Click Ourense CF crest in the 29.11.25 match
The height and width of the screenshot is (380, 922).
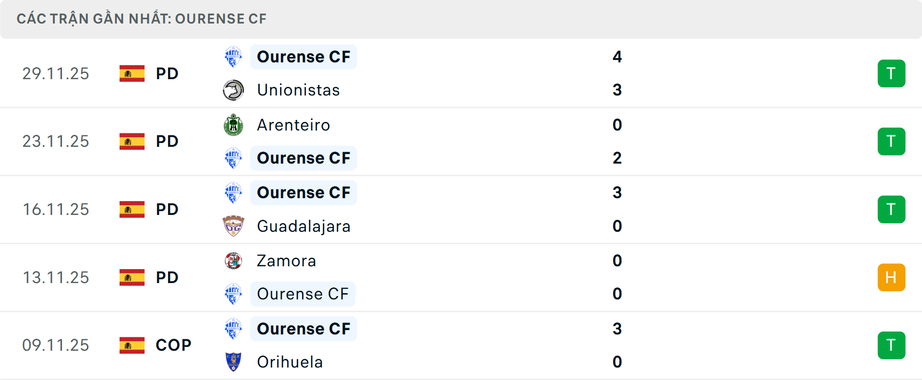tap(233, 57)
